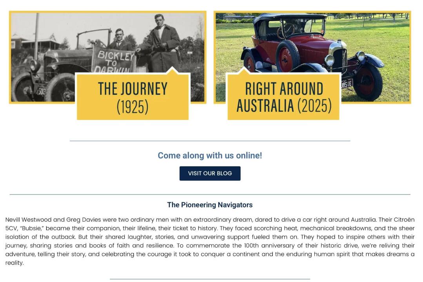Click the old car's front license plate
Screen dimensions: 423x282
(x=41, y=91)
